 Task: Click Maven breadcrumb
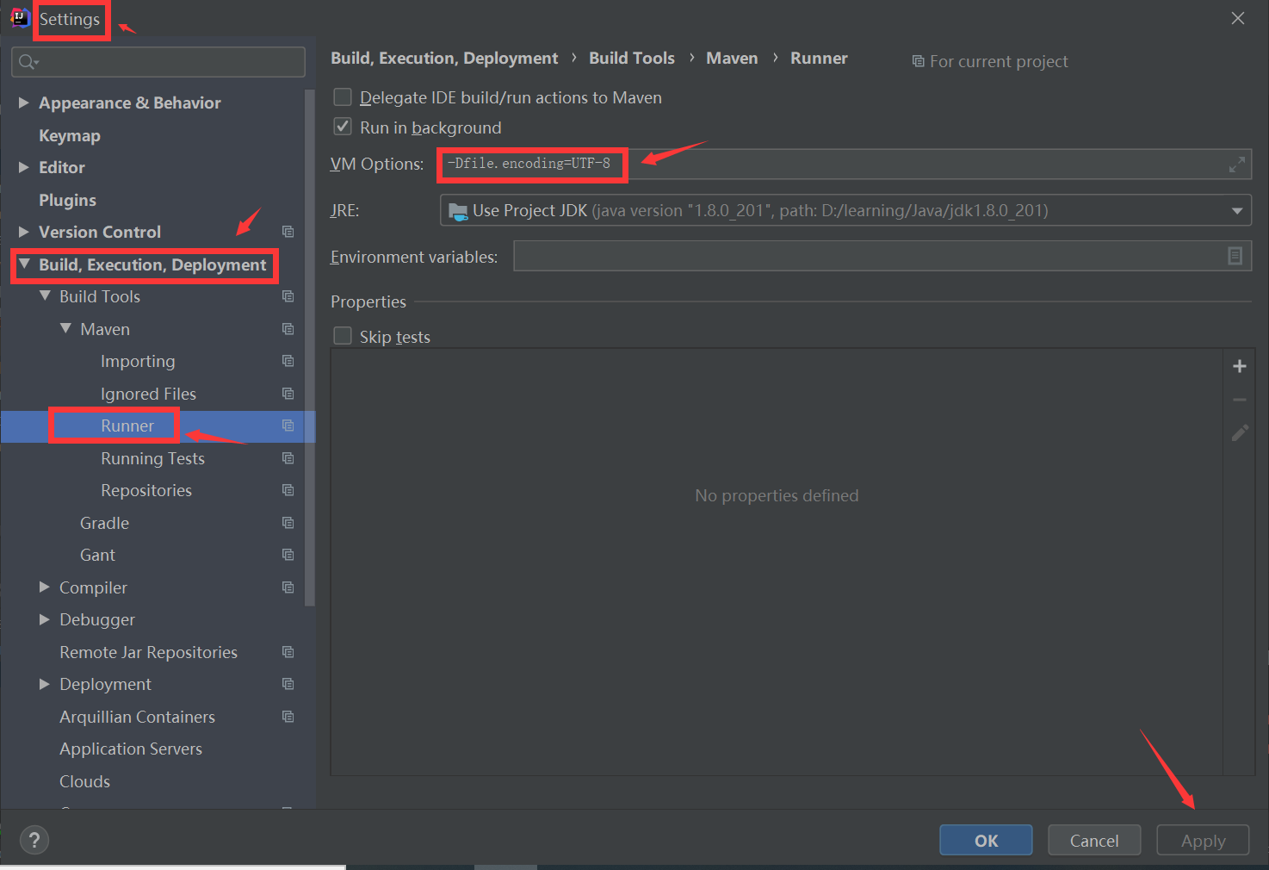[x=732, y=58]
